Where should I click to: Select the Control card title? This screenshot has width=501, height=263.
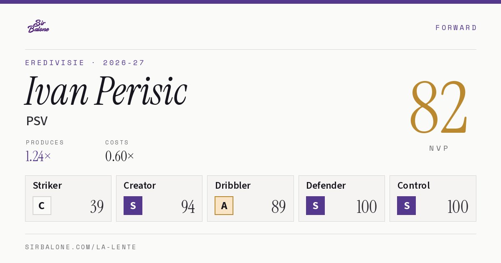(413, 185)
